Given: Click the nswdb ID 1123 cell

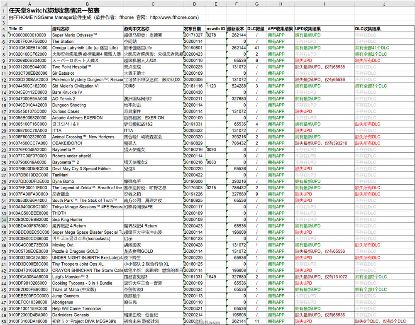Looking at the screenshot, I should pyautogui.click(x=216, y=86).
